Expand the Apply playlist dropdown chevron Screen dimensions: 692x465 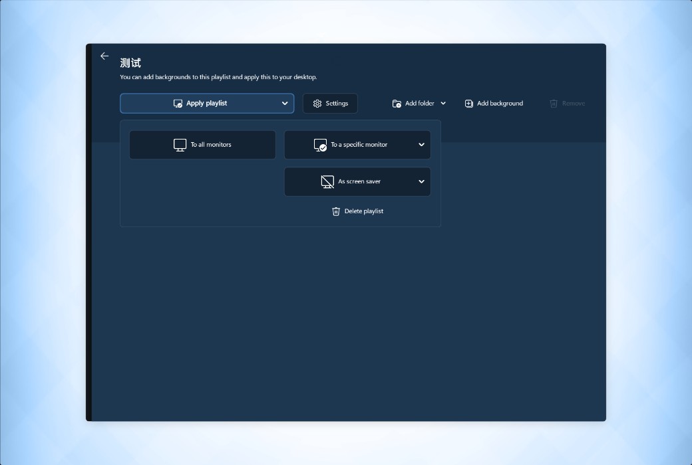[285, 103]
